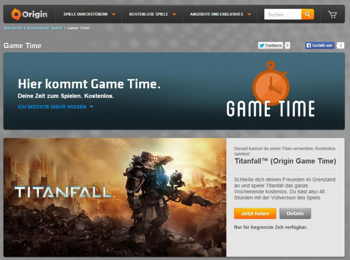Open the Angebote und Exklusives menu
This screenshot has height=260, width=350.
tap(217, 14)
